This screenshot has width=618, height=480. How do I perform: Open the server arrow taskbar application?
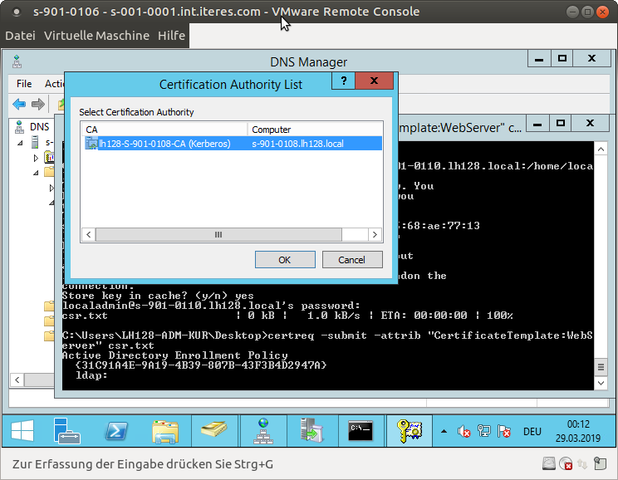[x=311, y=430]
